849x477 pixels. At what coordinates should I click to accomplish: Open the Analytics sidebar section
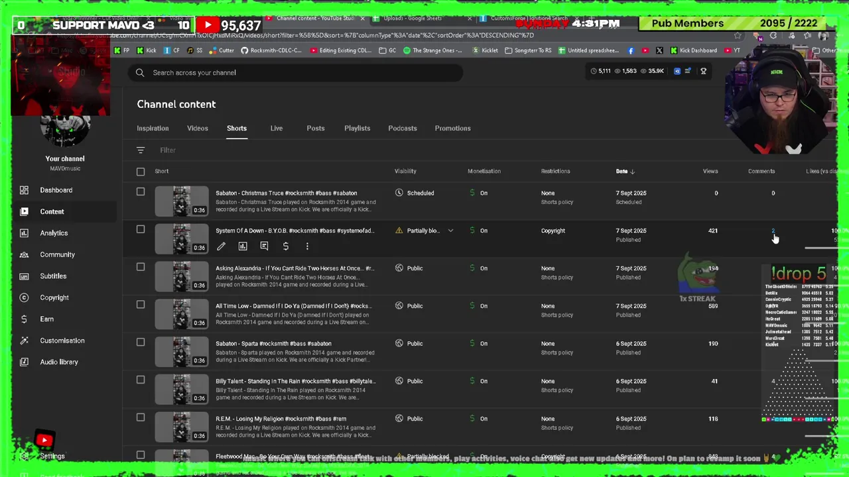tap(54, 233)
